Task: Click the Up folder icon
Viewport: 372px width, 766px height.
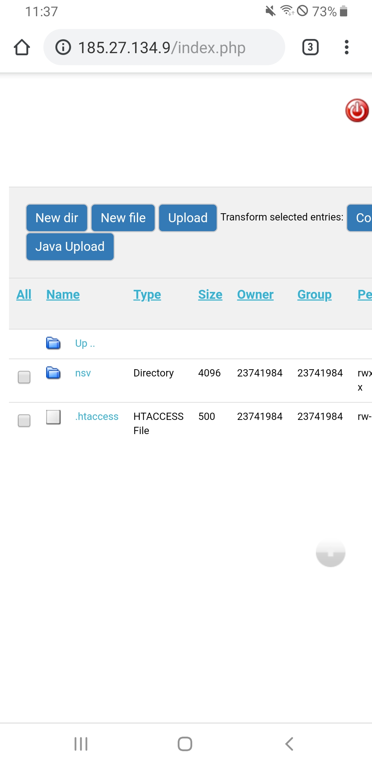Action: 53,343
